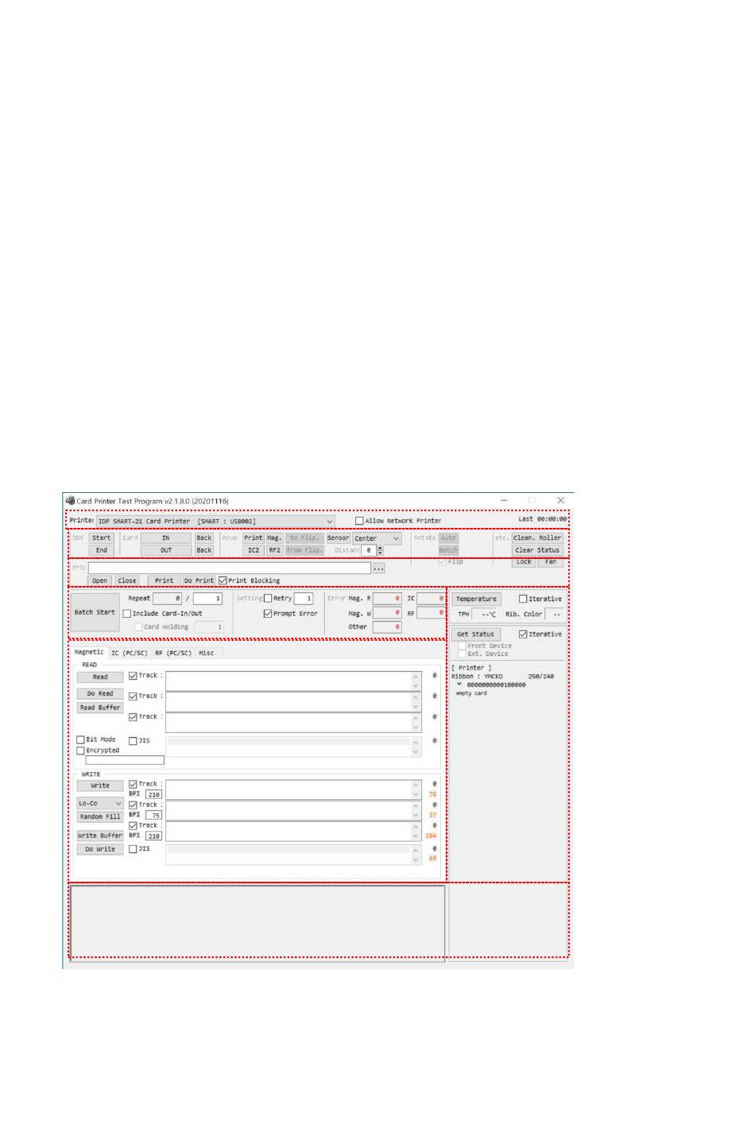The height and width of the screenshot is (1129, 755).
Task: Click the first WRITE track data field
Action: pyautogui.click(x=293, y=790)
